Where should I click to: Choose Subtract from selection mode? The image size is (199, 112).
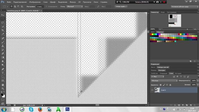(18, 7)
